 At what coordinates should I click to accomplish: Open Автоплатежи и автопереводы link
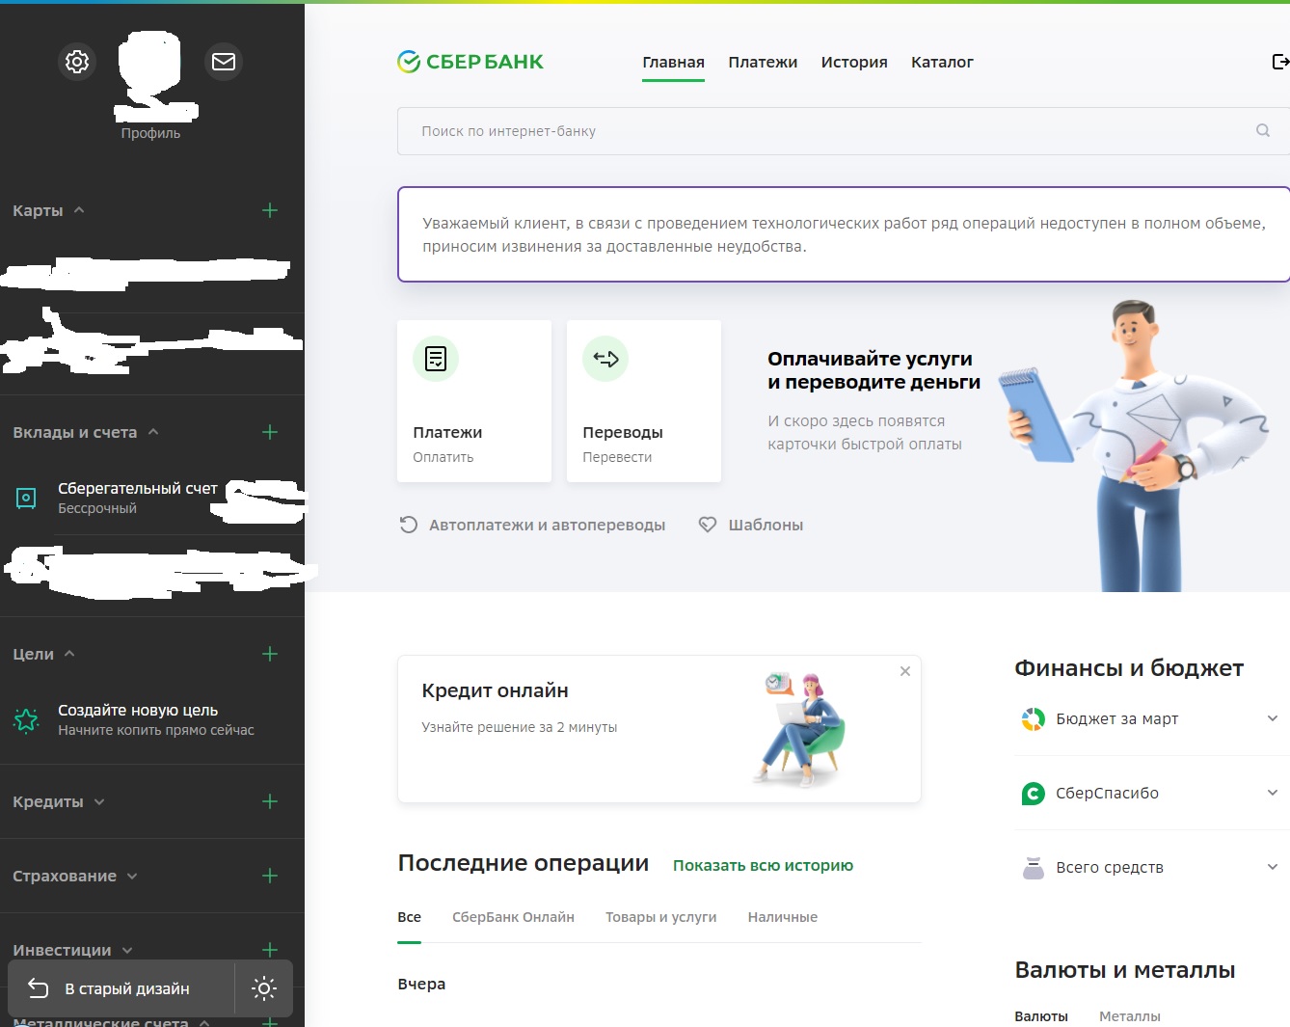(x=547, y=525)
